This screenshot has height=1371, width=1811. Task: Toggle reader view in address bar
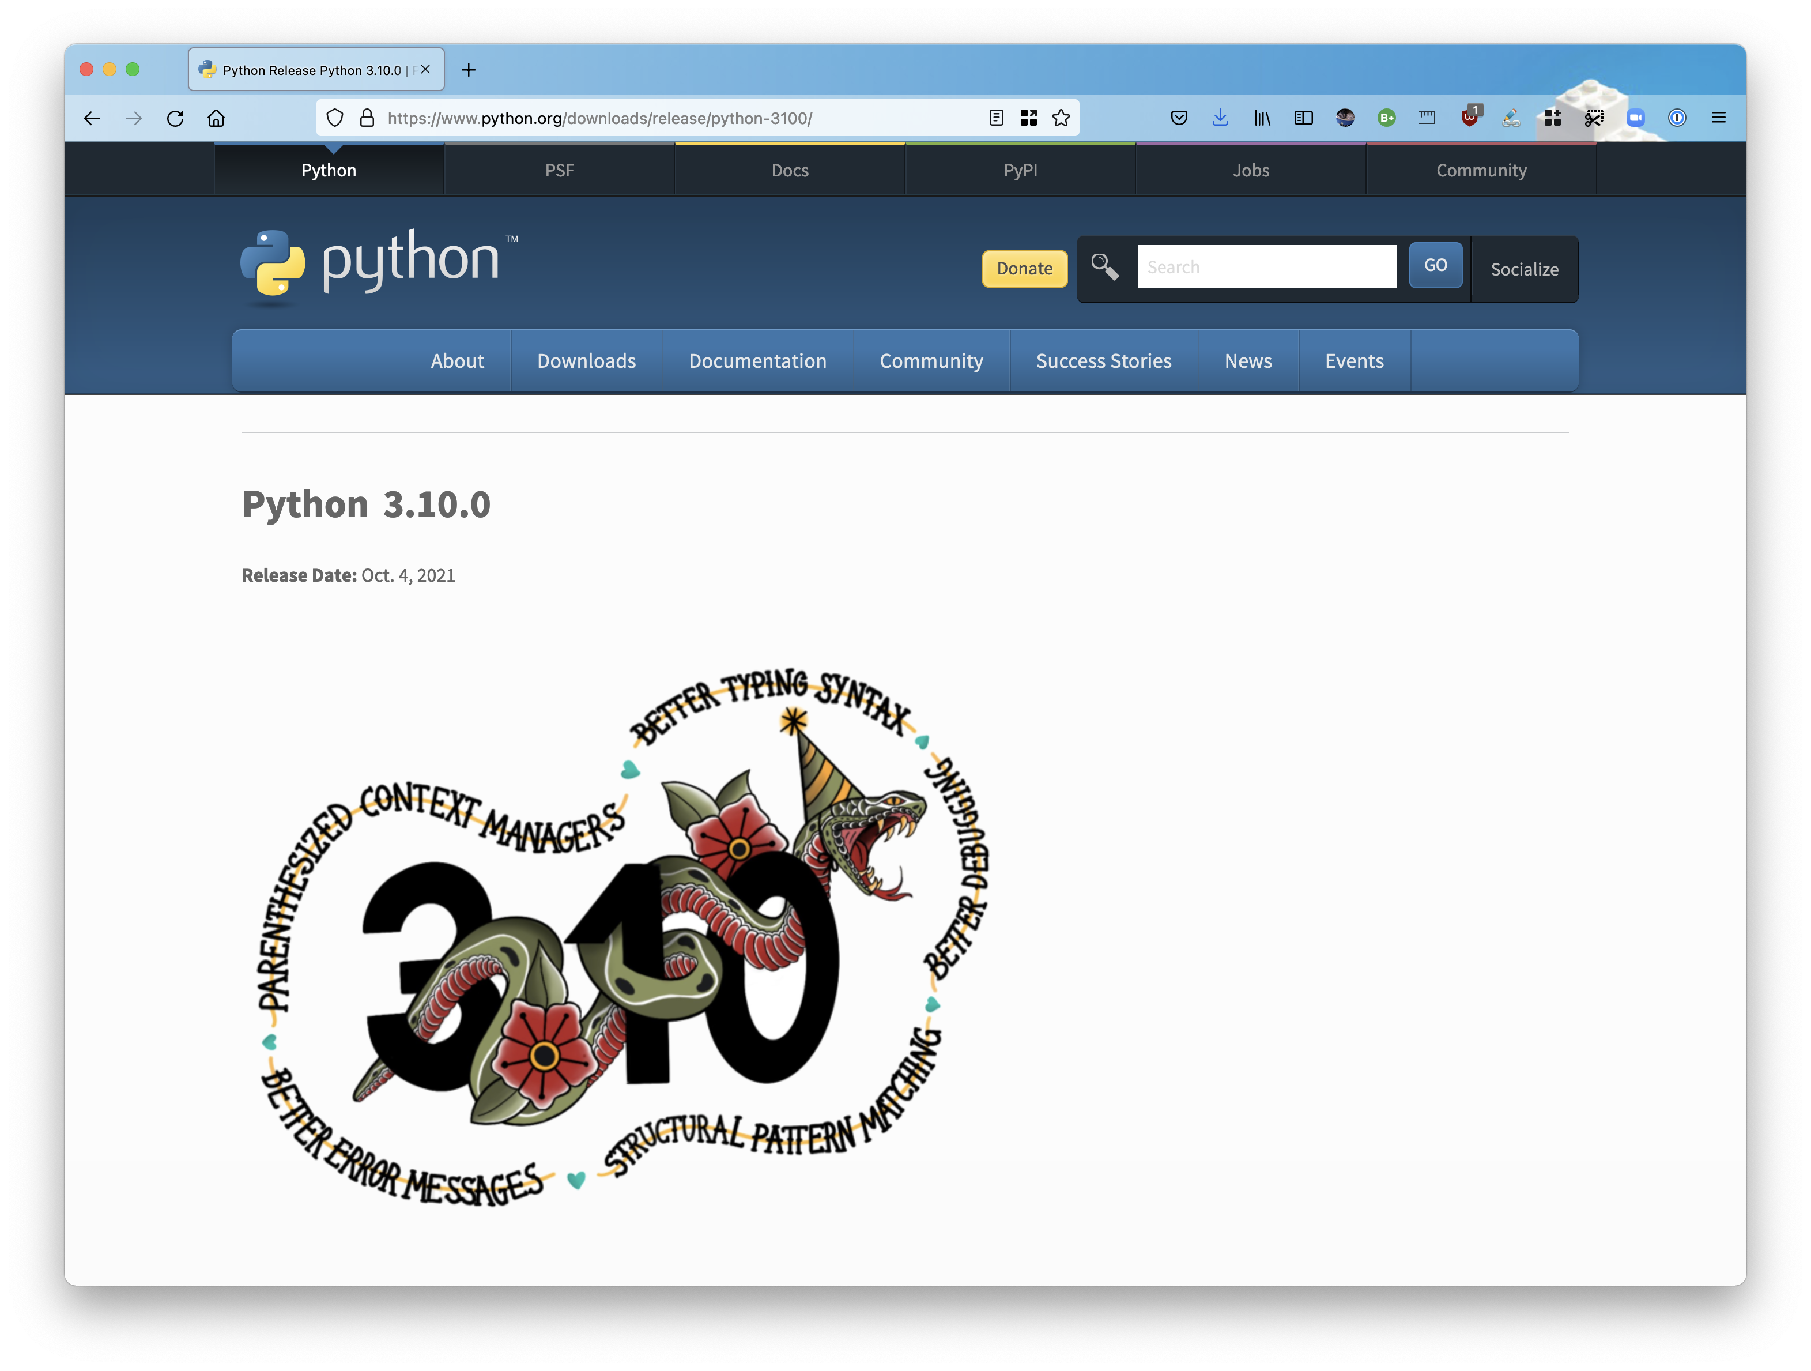click(x=995, y=118)
